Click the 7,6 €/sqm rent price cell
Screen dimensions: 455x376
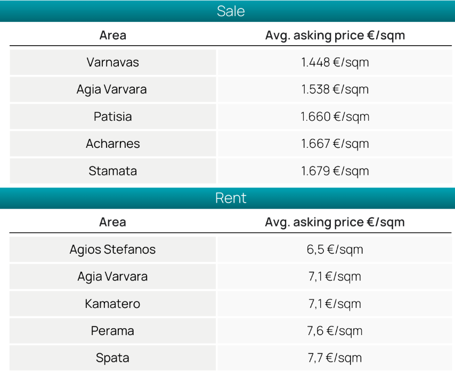pos(335,331)
